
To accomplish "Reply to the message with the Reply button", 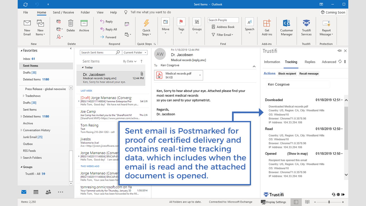I will tap(106, 21).
